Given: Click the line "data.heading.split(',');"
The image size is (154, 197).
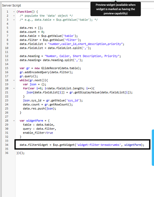Looking at the screenshot, I should pos(63,60).
